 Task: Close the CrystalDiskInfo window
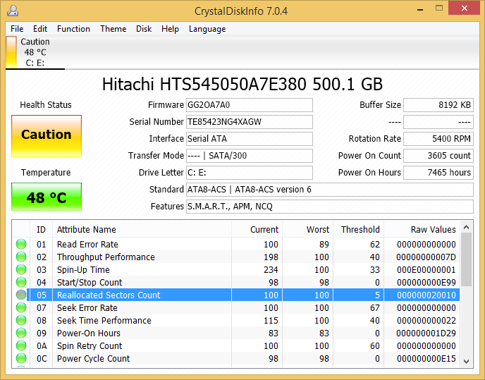[x=465, y=8]
